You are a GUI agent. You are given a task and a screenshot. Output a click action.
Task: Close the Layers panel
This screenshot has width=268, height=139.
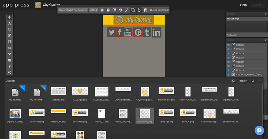pos(266,40)
